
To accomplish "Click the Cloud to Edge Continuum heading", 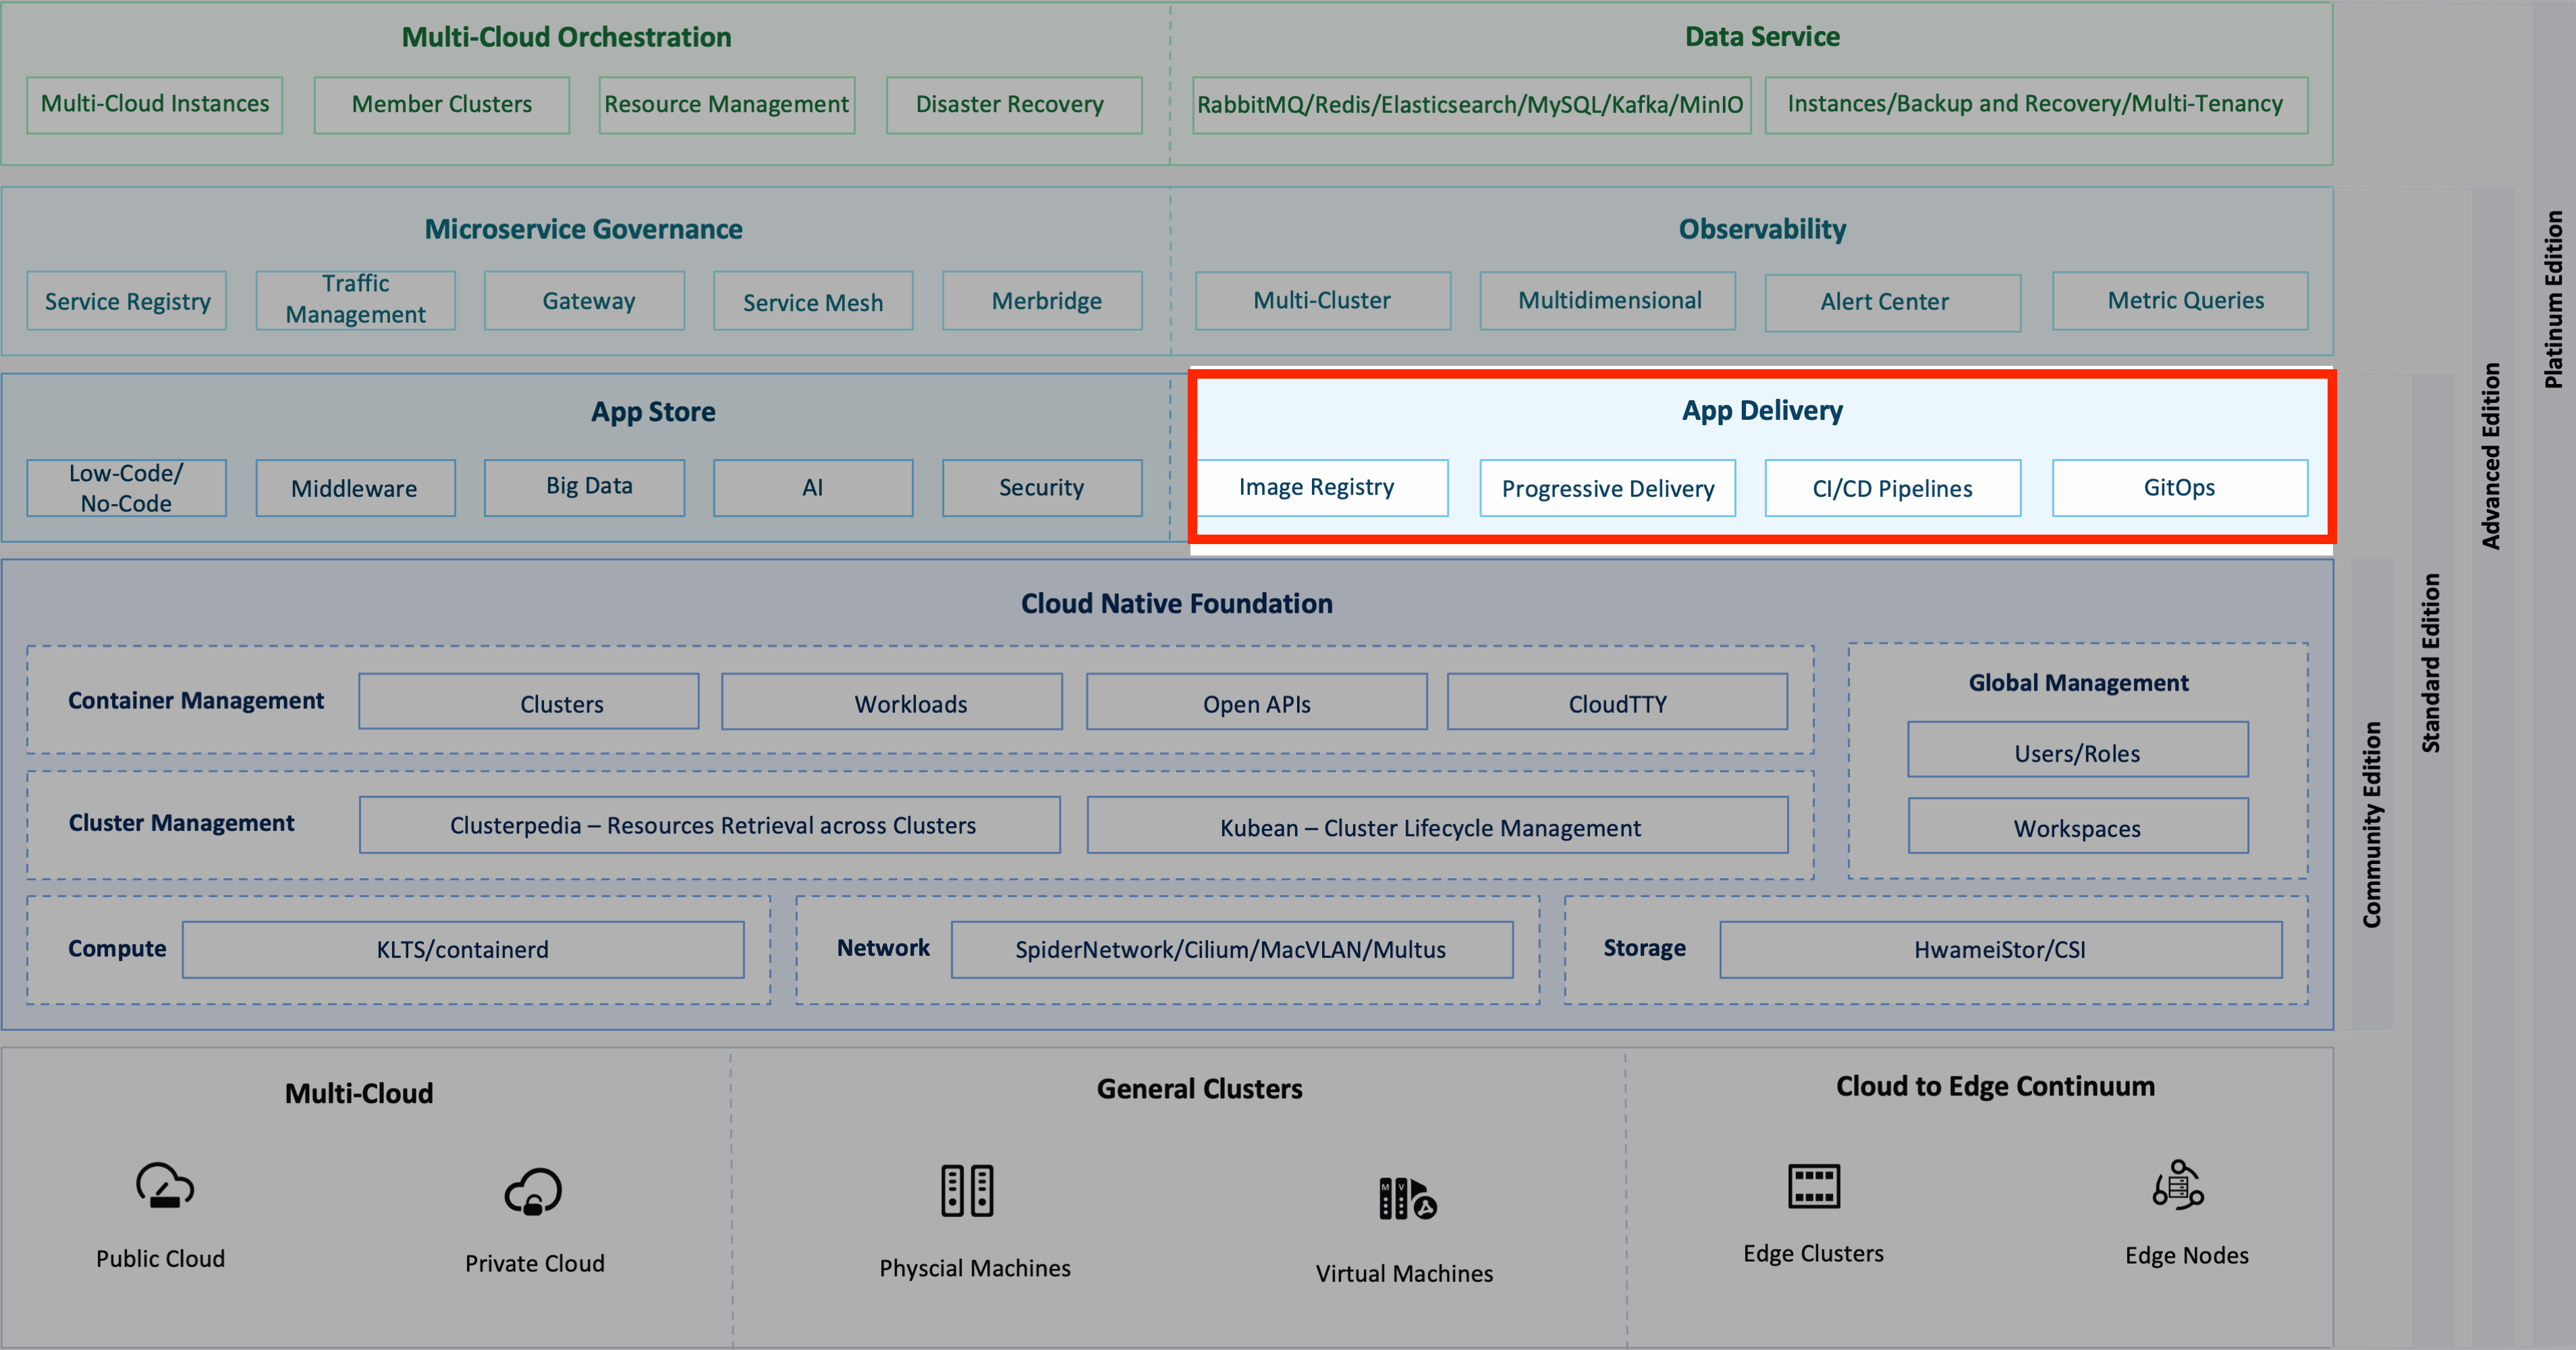I will point(1995,1087).
